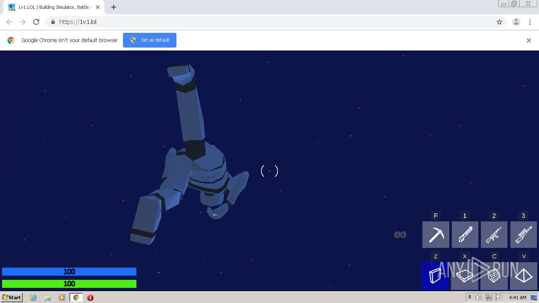The height and width of the screenshot is (303, 539).
Task: Click the infinity ammo indicator
Action: (x=400, y=235)
